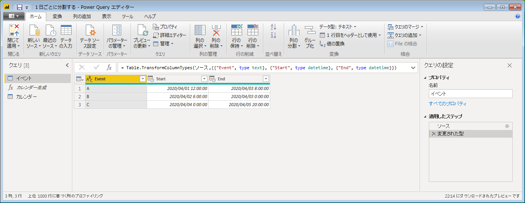Viewport: 525px width, 203px height.
Task: Open the Start column filter dropdown
Action: click(x=204, y=79)
